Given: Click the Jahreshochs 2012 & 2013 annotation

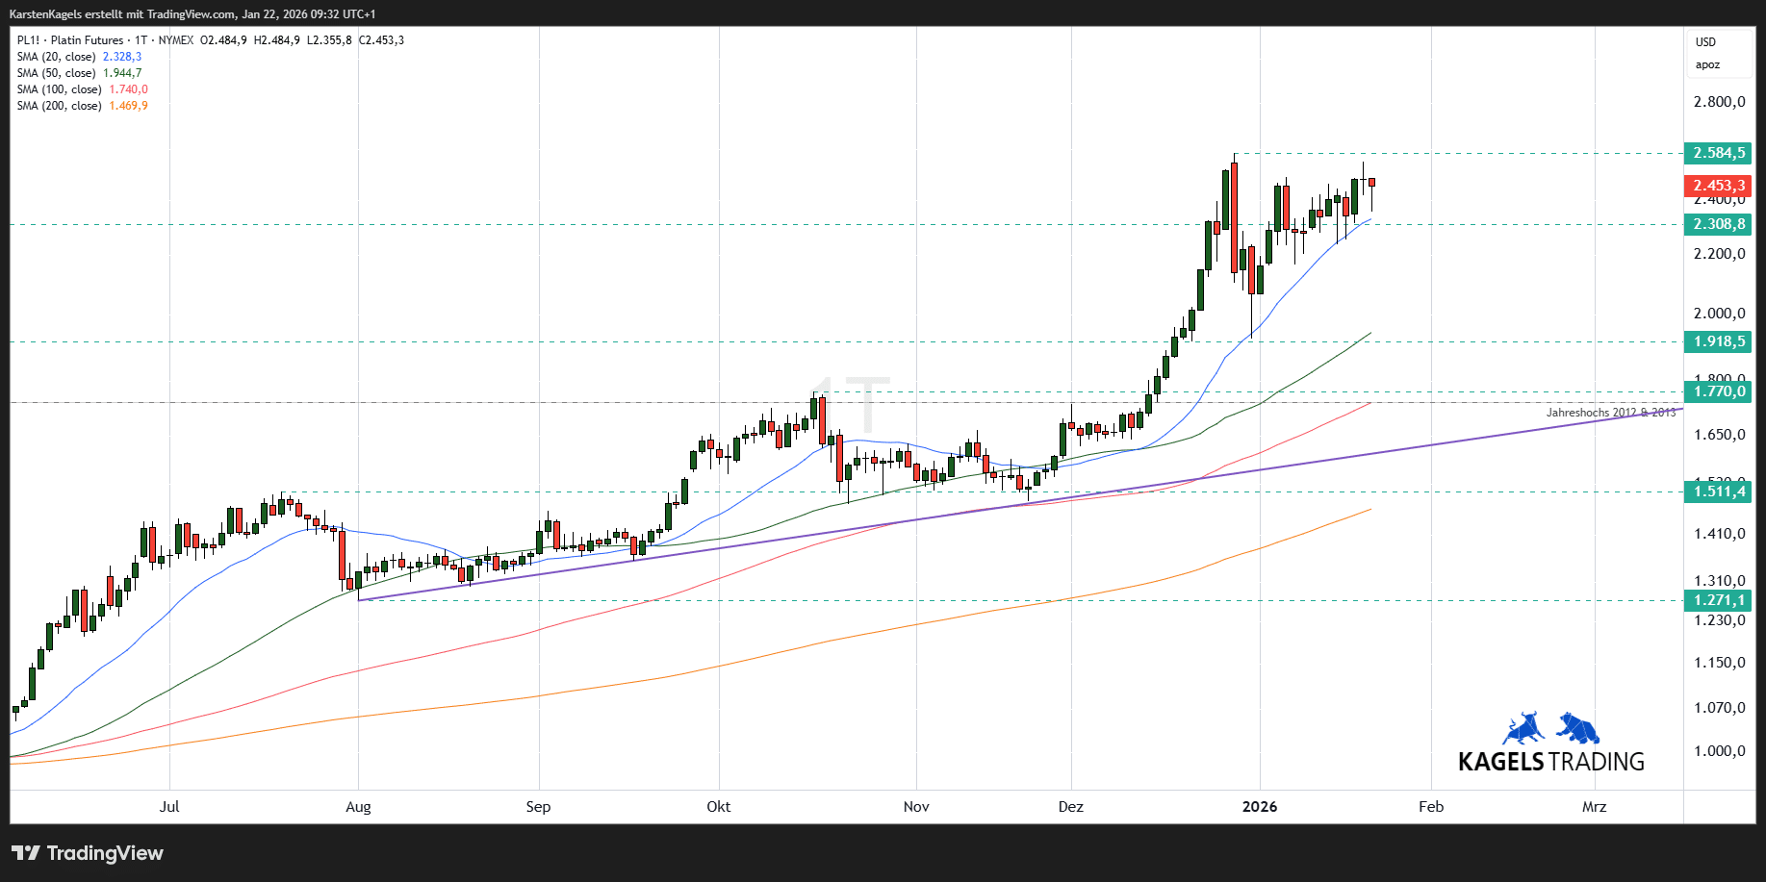Looking at the screenshot, I should (x=1610, y=413).
